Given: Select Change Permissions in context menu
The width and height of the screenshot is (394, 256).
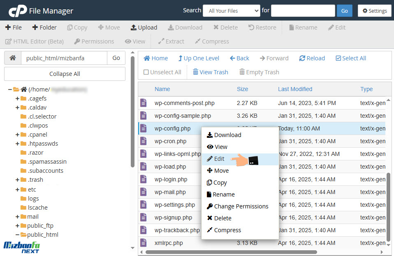Looking at the screenshot, I should pyautogui.click(x=241, y=206).
